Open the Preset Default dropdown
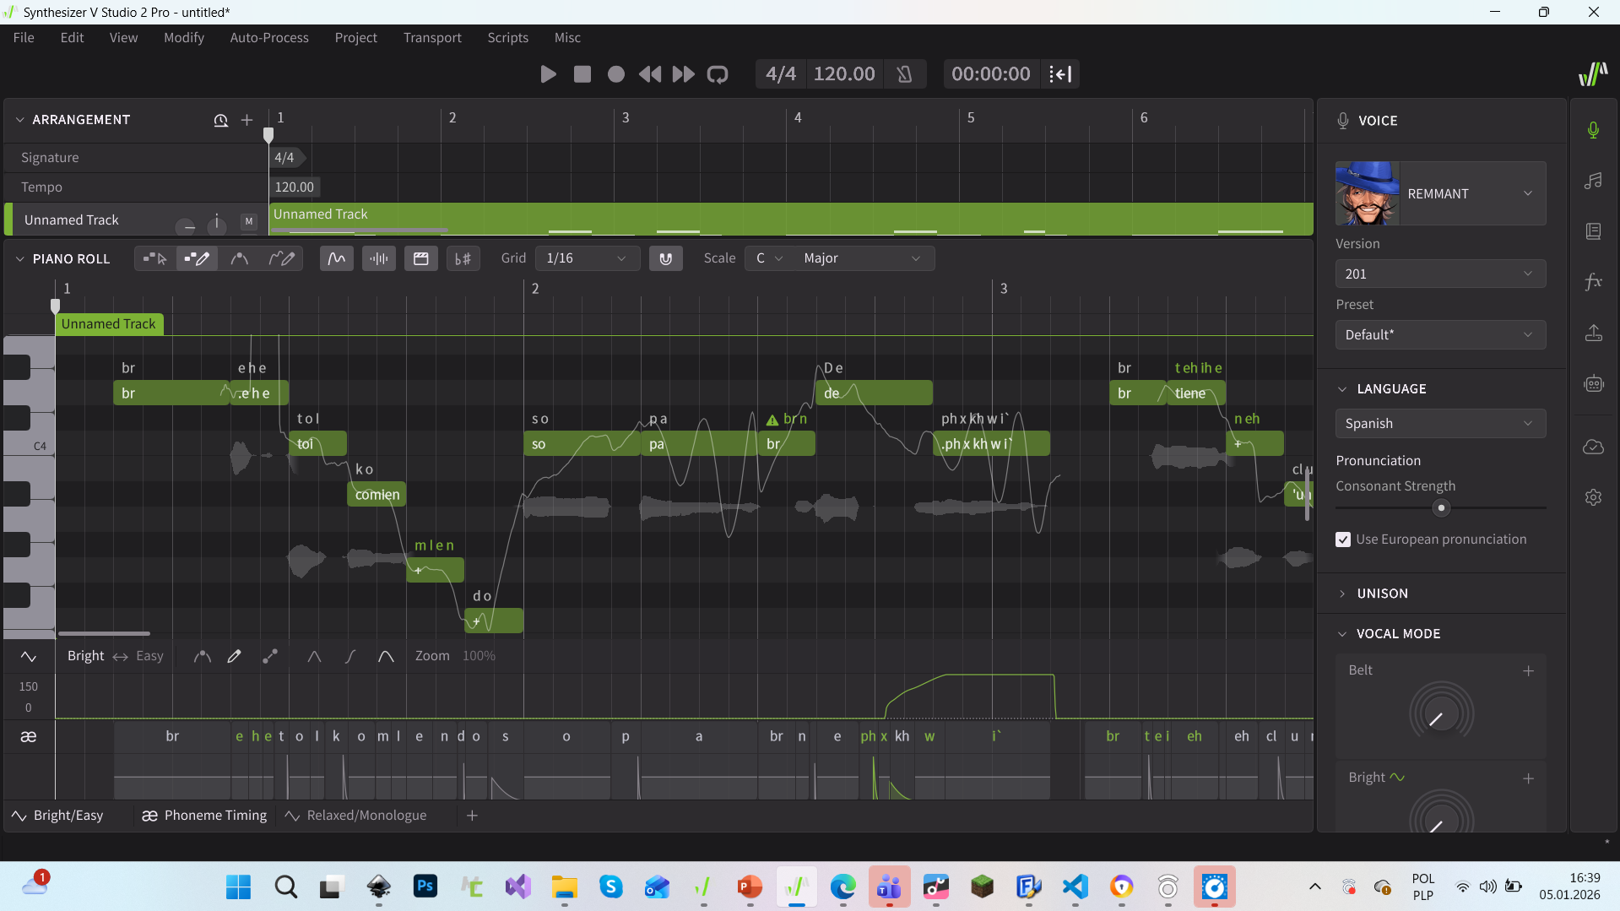The image size is (1620, 911). click(1440, 334)
